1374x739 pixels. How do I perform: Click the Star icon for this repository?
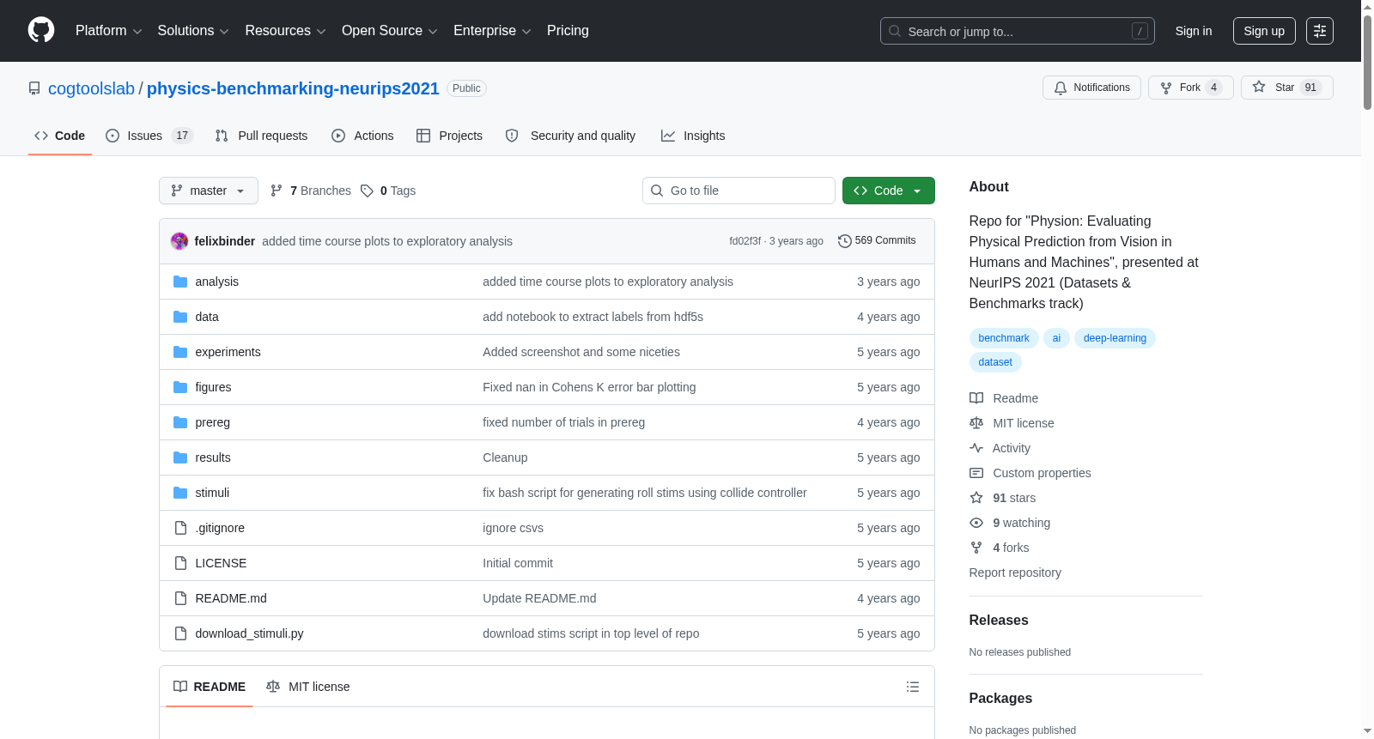pyautogui.click(x=1259, y=88)
